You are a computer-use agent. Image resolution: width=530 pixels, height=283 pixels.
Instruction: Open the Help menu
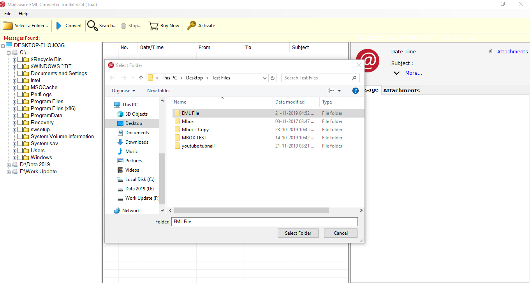[x=23, y=14]
